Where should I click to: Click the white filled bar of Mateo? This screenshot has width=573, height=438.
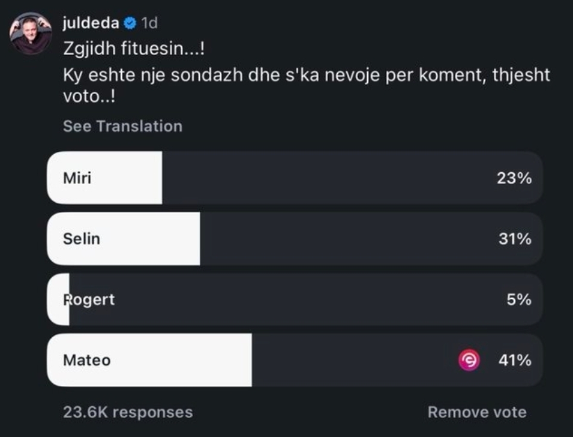pyautogui.click(x=180, y=361)
